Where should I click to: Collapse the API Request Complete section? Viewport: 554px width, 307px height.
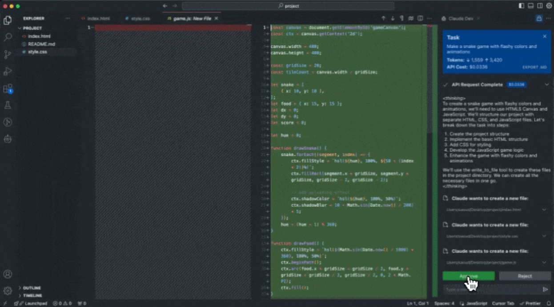(546, 84)
